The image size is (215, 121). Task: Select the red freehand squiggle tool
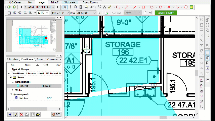[x=177, y=7]
